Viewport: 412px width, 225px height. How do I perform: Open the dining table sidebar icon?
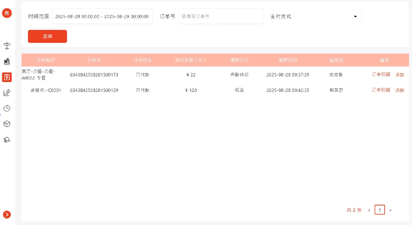7,46
